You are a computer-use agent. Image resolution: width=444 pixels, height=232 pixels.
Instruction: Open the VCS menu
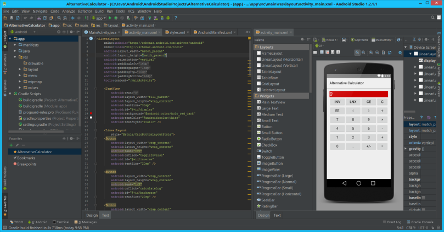(131, 11)
